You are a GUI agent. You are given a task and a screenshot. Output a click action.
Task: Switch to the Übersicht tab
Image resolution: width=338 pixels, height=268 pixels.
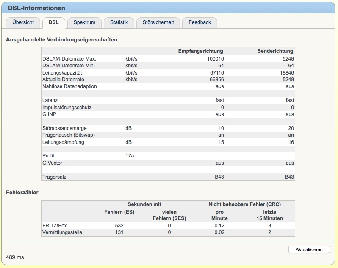tap(23, 22)
